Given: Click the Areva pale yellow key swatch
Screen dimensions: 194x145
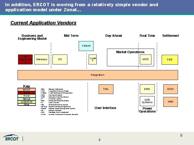Looking at the screenshot, I should point(27,96).
